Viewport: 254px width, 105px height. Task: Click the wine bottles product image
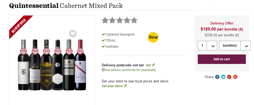coord(52,65)
